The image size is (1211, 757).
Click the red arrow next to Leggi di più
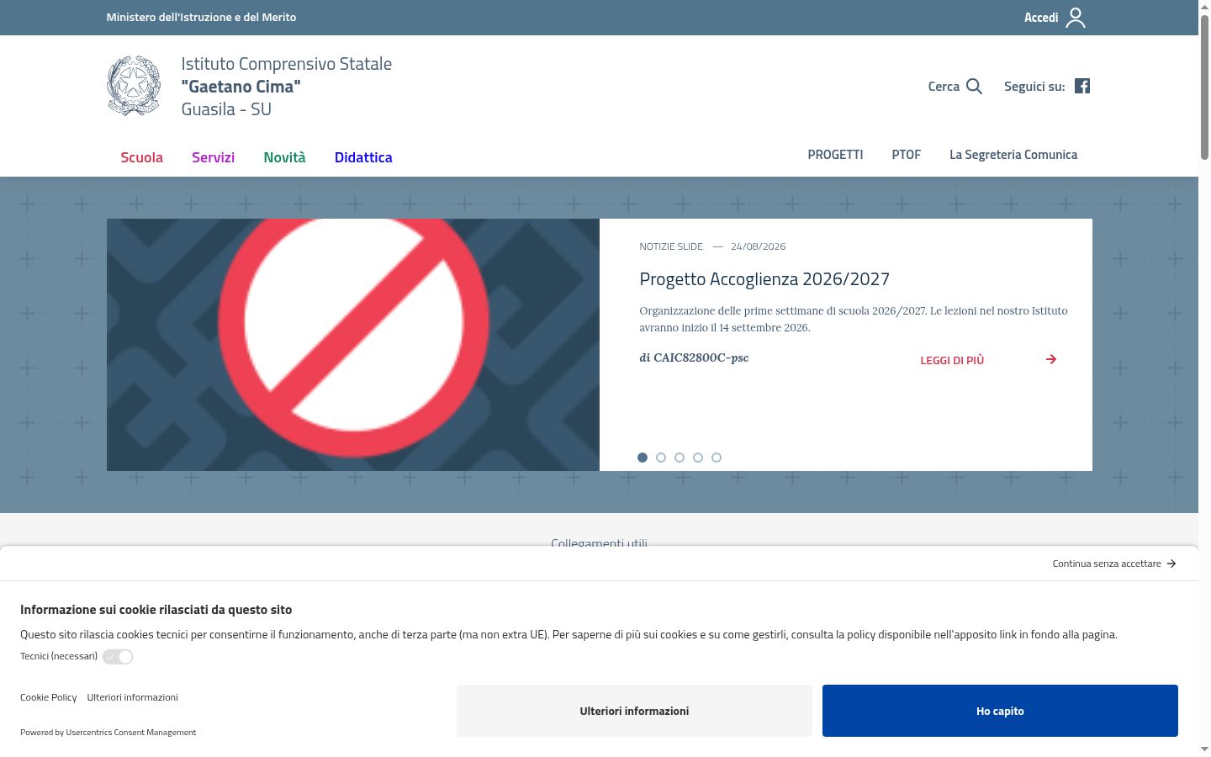[x=1051, y=359]
